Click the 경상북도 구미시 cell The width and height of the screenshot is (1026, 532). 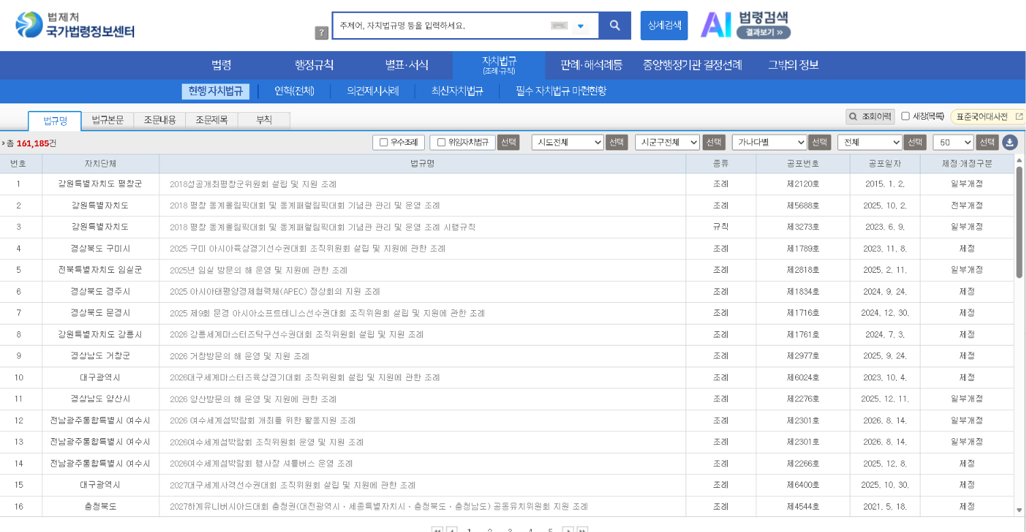(100, 248)
